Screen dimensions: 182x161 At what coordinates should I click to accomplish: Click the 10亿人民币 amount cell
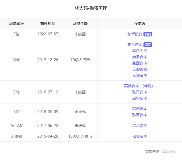coord(80,60)
